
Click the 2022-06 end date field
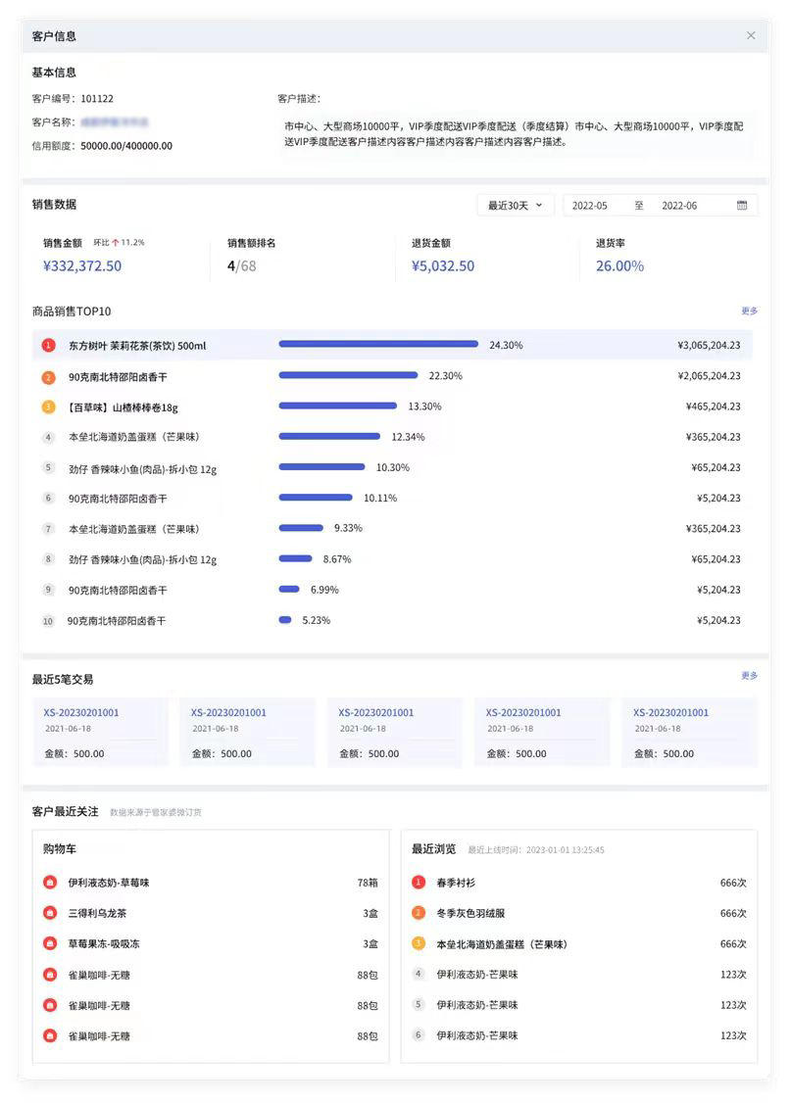679,206
